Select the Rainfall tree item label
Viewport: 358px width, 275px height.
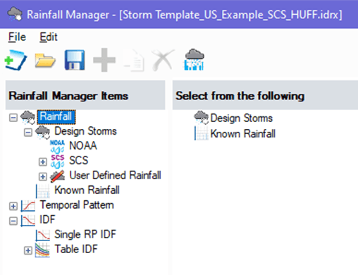tap(56, 116)
